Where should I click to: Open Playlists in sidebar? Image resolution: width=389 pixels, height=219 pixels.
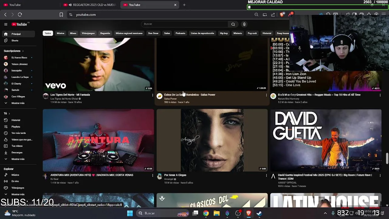tap(18, 127)
